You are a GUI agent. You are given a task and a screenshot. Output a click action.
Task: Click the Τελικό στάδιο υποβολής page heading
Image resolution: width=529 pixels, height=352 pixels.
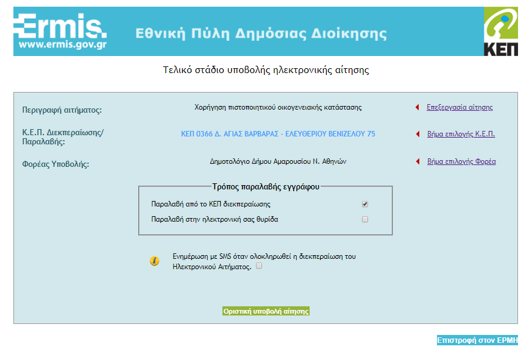pos(266,70)
